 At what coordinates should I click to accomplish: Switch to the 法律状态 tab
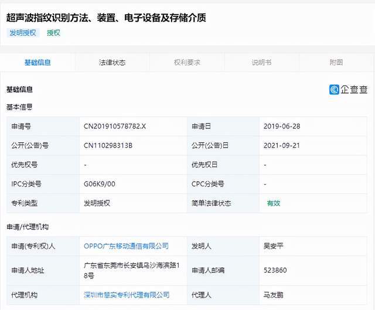pos(112,63)
